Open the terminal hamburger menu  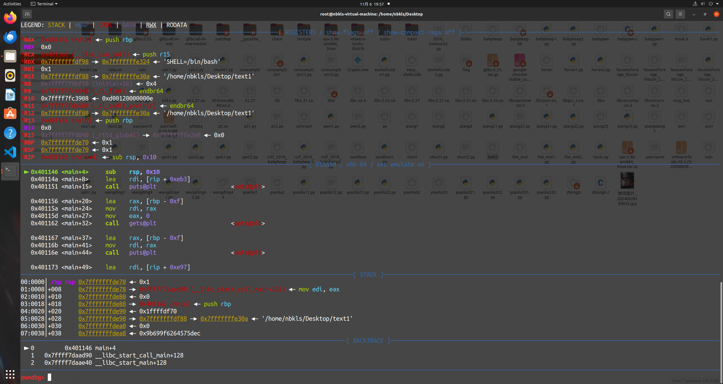point(680,14)
